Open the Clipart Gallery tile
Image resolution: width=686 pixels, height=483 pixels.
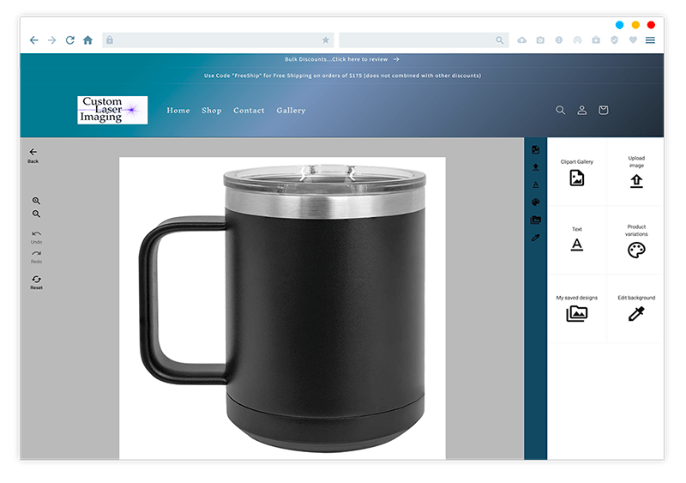pos(577,172)
